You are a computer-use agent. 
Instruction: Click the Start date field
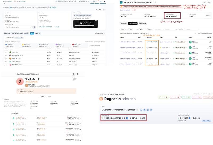tap(158, 29)
